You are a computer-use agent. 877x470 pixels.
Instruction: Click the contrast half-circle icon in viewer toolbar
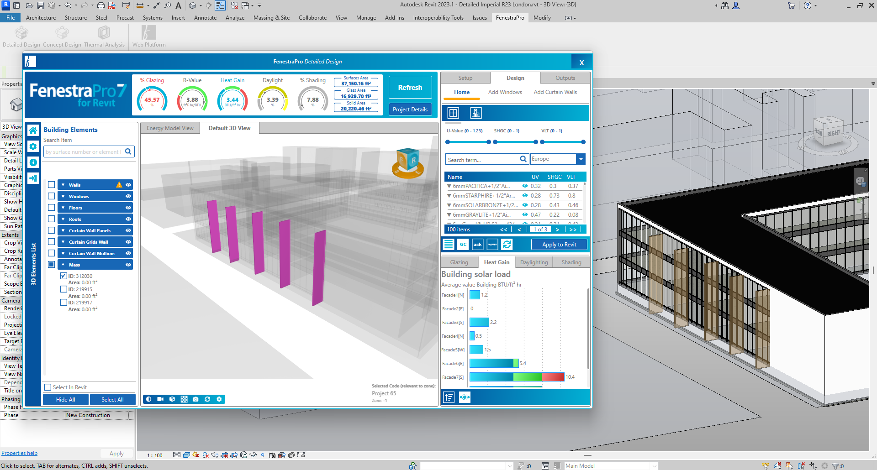click(148, 399)
